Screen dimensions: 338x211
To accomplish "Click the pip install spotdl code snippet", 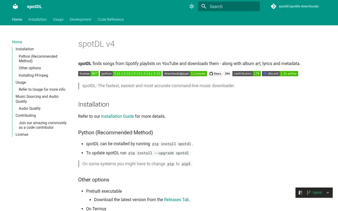I will (171, 144).
